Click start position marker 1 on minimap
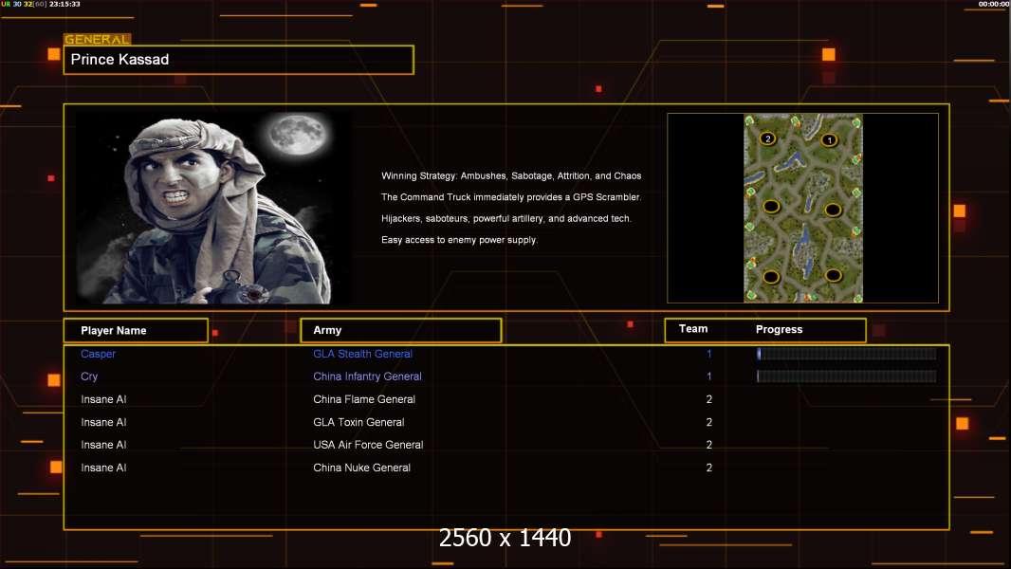 click(x=829, y=139)
